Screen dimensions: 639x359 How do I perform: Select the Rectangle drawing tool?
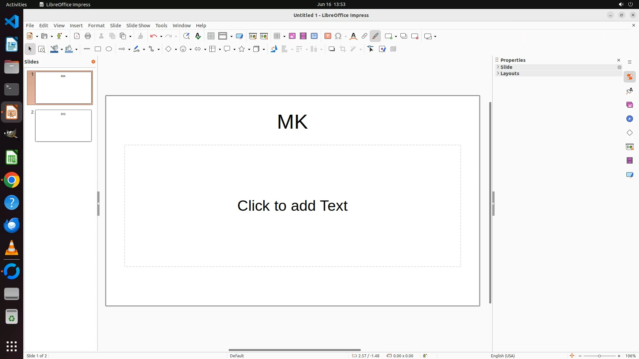pyautogui.click(x=98, y=49)
